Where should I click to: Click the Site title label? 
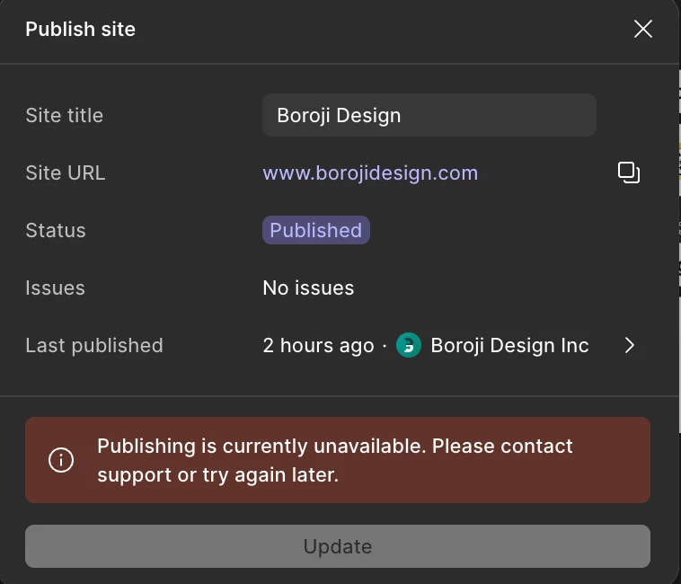(65, 116)
